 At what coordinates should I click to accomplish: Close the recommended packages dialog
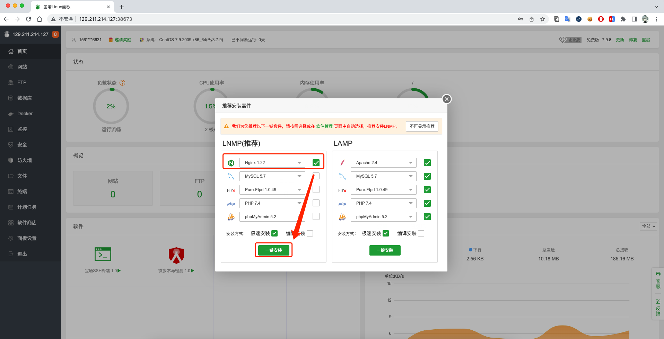click(x=447, y=99)
